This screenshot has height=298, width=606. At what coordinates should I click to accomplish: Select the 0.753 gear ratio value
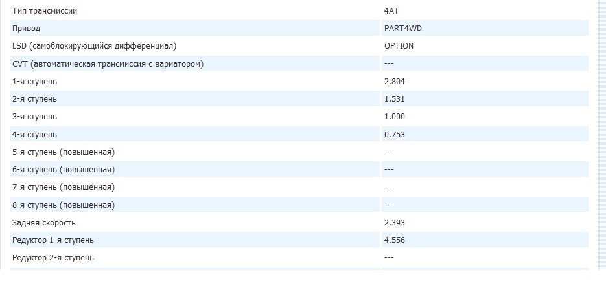pos(395,135)
